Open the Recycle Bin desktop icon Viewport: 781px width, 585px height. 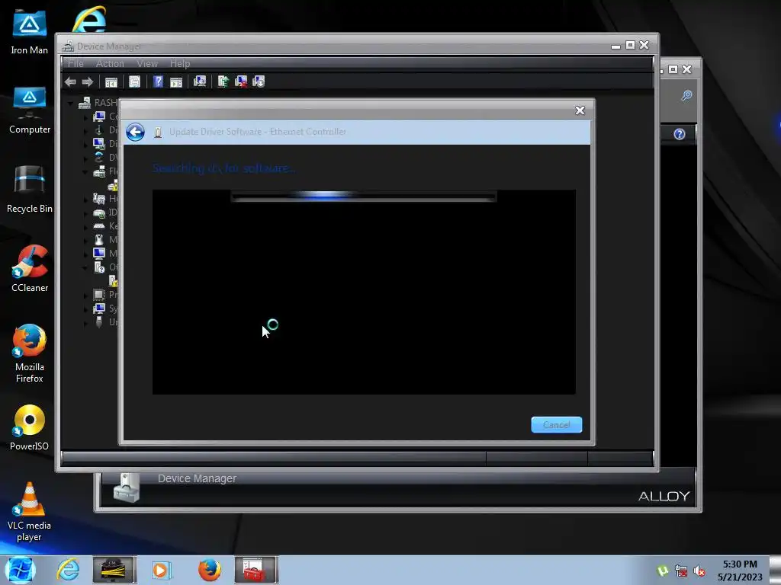pyautogui.click(x=30, y=190)
